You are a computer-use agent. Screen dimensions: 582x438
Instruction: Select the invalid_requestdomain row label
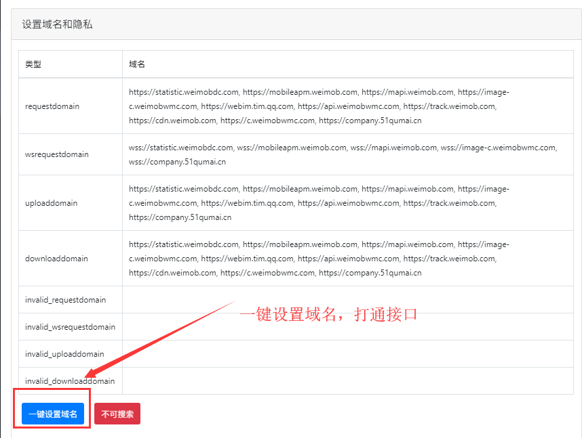pos(65,300)
